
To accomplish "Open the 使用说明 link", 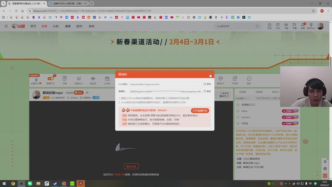I will [x=162, y=110].
